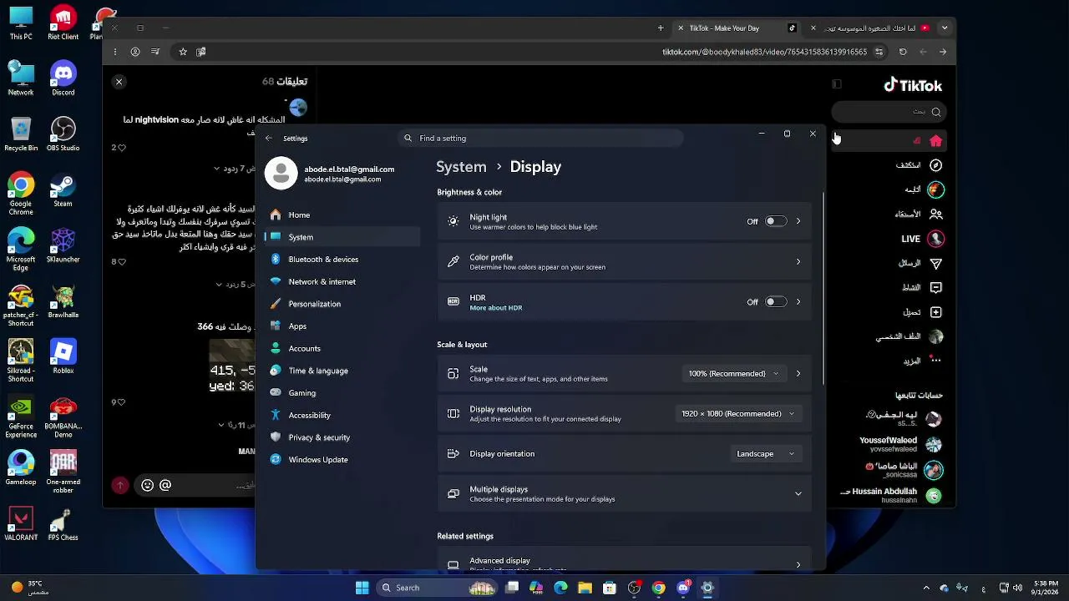Open the TikTok Explore compass icon
The width and height of the screenshot is (1069, 601).
935,165
